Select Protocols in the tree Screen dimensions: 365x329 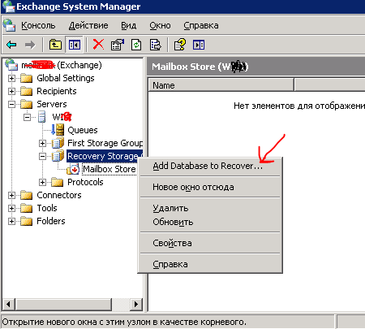pyautogui.click(x=85, y=182)
